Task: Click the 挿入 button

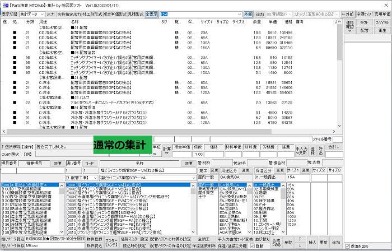Action: 312,243
